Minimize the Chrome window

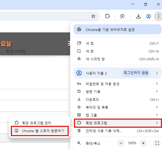pos(133,4)
